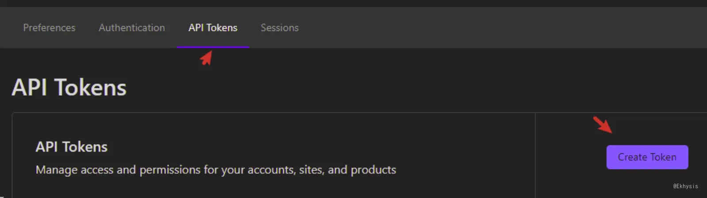Click the dark strip above the tab bar
Image resolution: width=707 pixels, height=198 pixels.
353,3
